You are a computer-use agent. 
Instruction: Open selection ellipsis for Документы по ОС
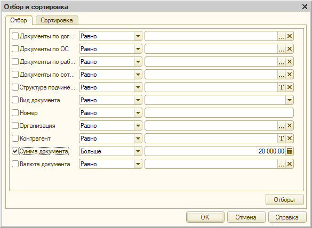click(282, 49)
